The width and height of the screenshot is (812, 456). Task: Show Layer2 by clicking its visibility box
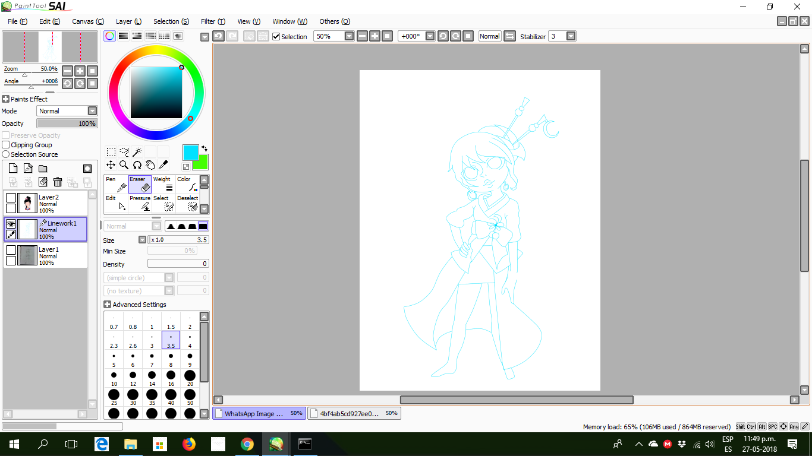tap(11, 198)
